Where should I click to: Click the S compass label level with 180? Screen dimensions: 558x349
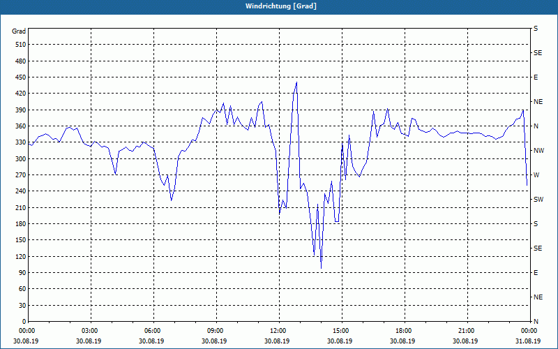(x=536, y=224)
